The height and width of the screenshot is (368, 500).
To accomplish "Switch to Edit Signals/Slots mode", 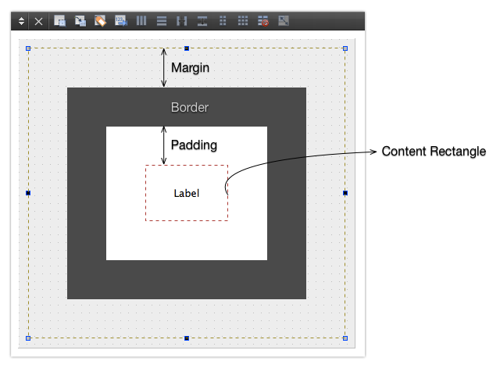I will click(80, 21).
